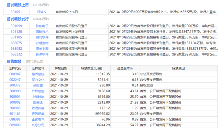Select the 首发新股上市 section heading
Viewport: 220px width, 129px height.
18,5
